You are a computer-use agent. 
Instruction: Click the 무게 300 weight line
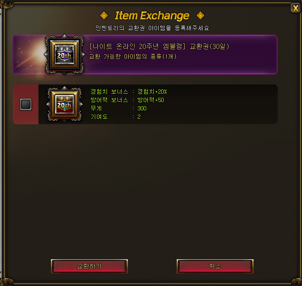click(x=119, y=108)
